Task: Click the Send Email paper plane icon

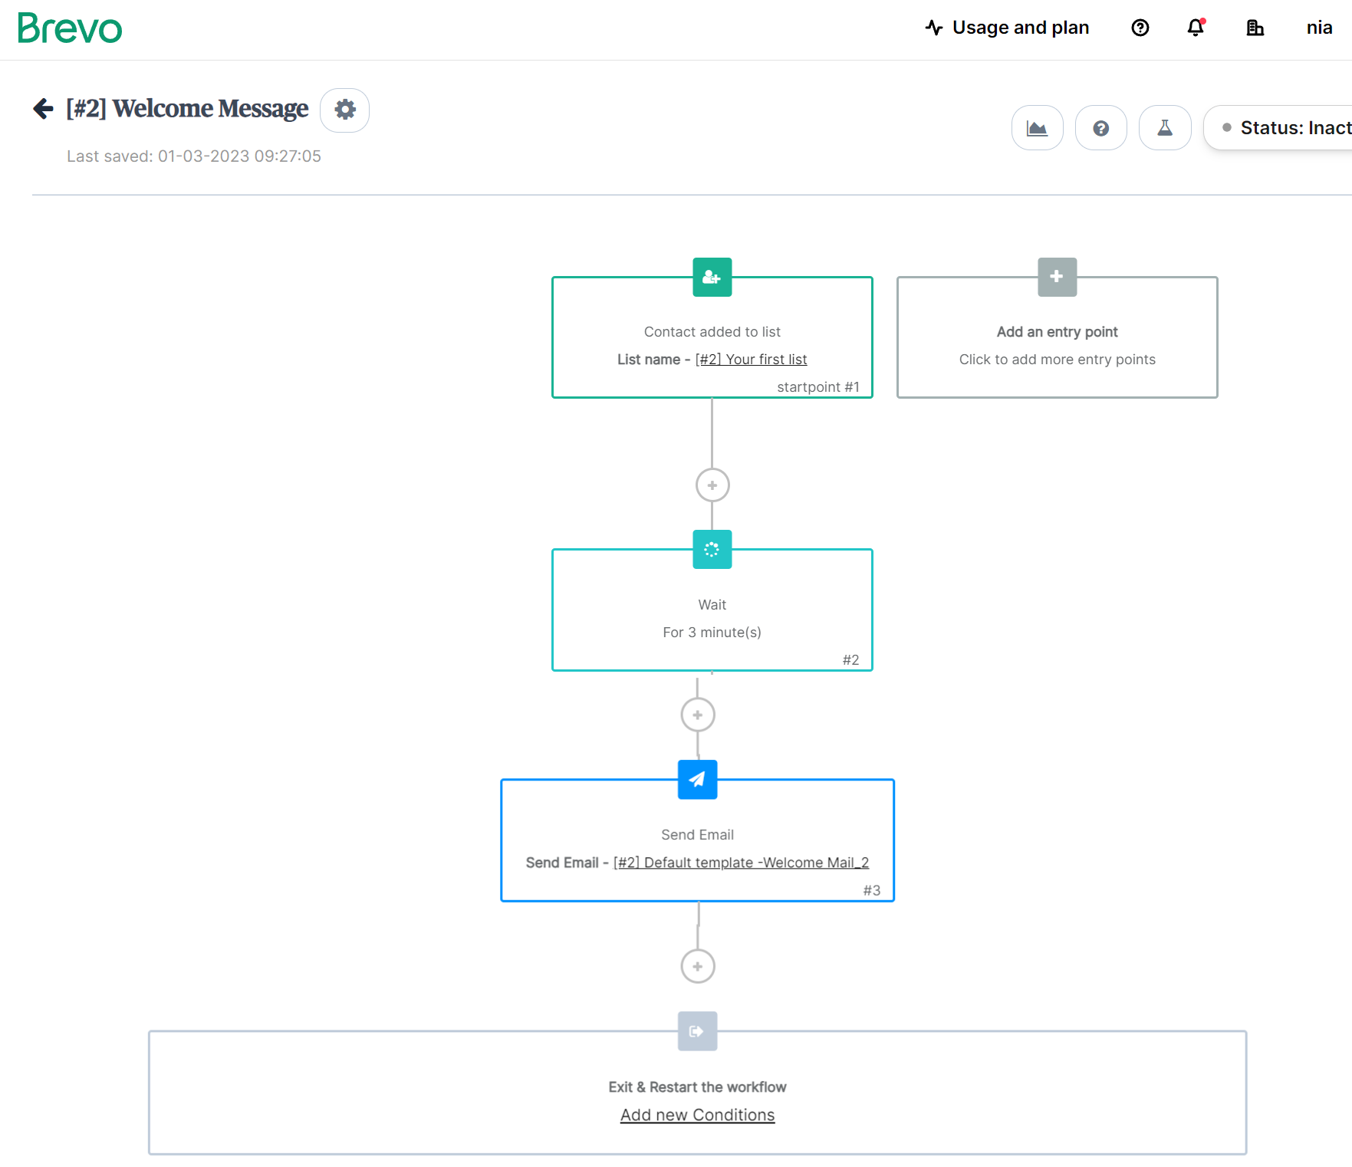Action: coord(697,779)
